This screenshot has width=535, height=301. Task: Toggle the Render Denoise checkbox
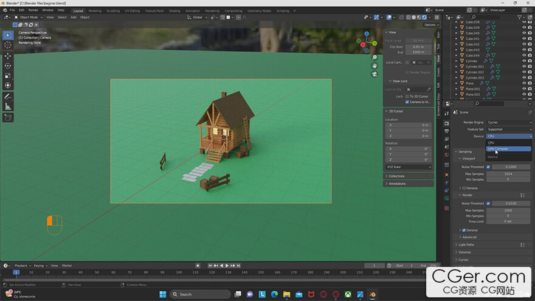click(464, 230)
